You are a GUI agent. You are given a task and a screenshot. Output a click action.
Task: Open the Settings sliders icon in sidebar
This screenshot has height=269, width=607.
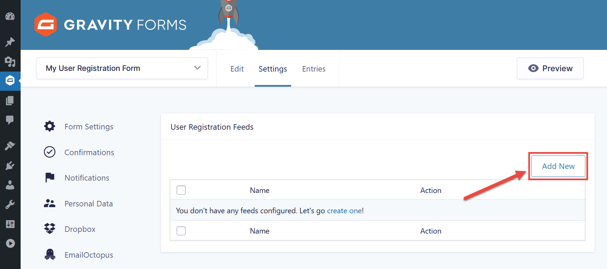click(10, 224)
